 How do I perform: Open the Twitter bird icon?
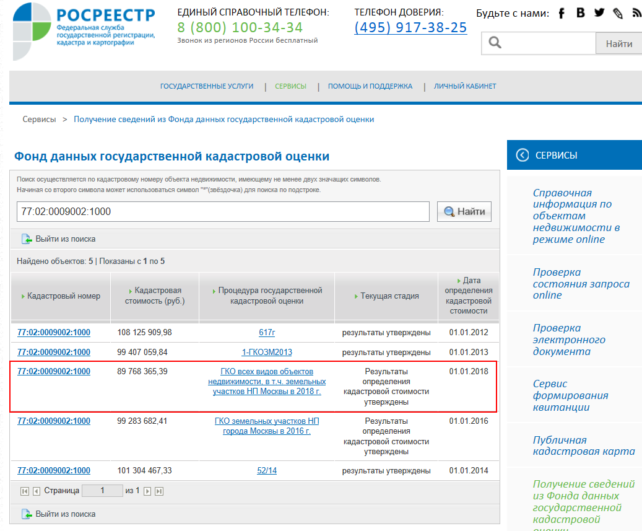click(x=599, y=12)
